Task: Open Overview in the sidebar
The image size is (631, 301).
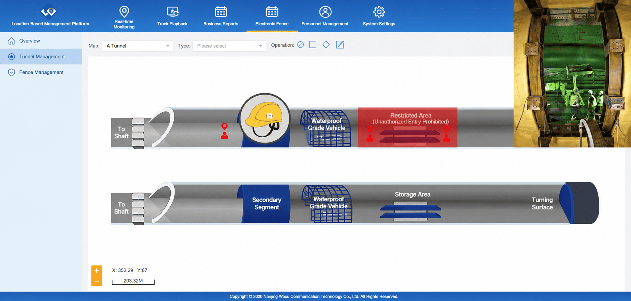Action: tap(41, 41)
